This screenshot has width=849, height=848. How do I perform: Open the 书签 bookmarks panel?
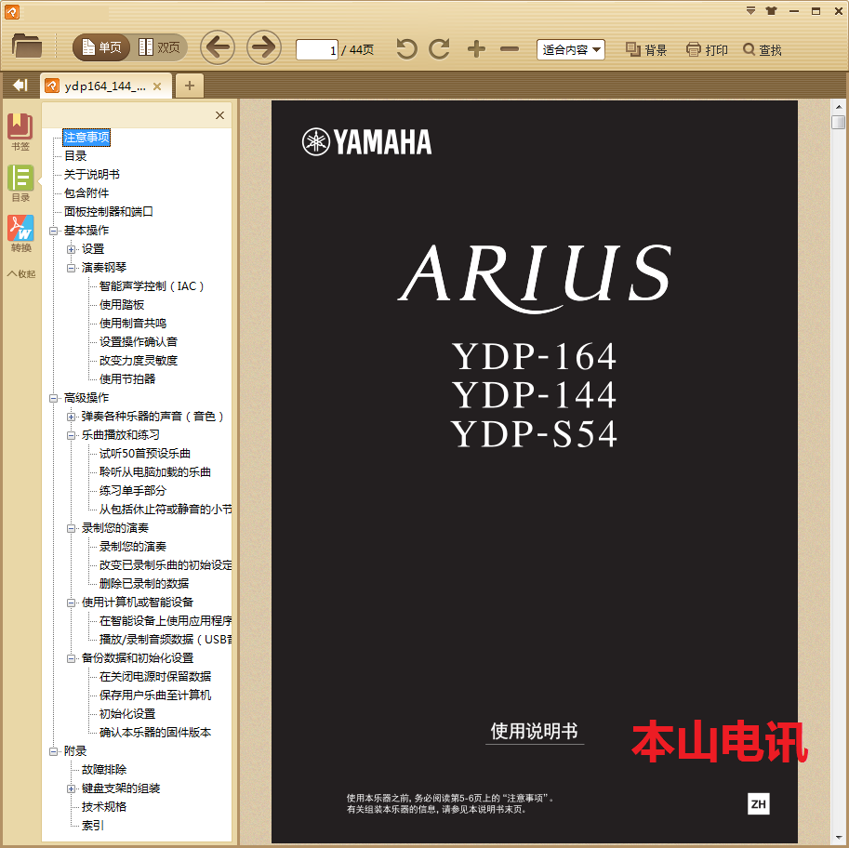[x=20, y=132]
